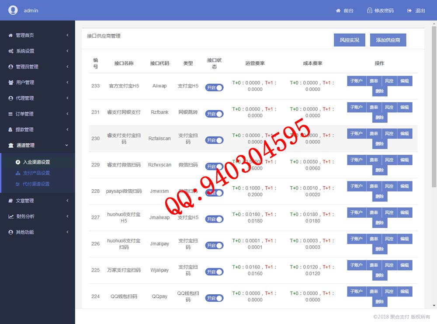Click the vertical scrollbar thumb
The image size is (437, 324).
(434, 107)
